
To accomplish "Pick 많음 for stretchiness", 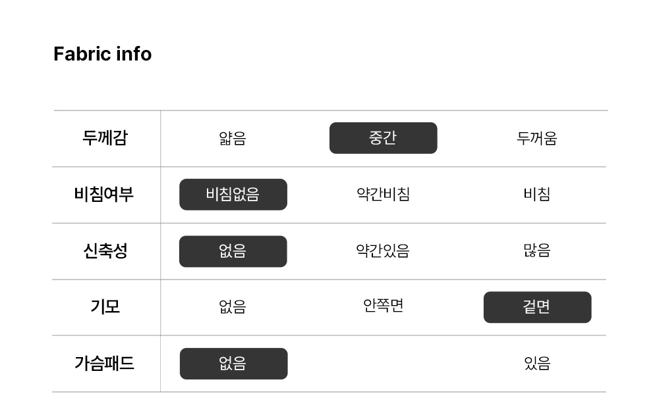I will point(536,251).
